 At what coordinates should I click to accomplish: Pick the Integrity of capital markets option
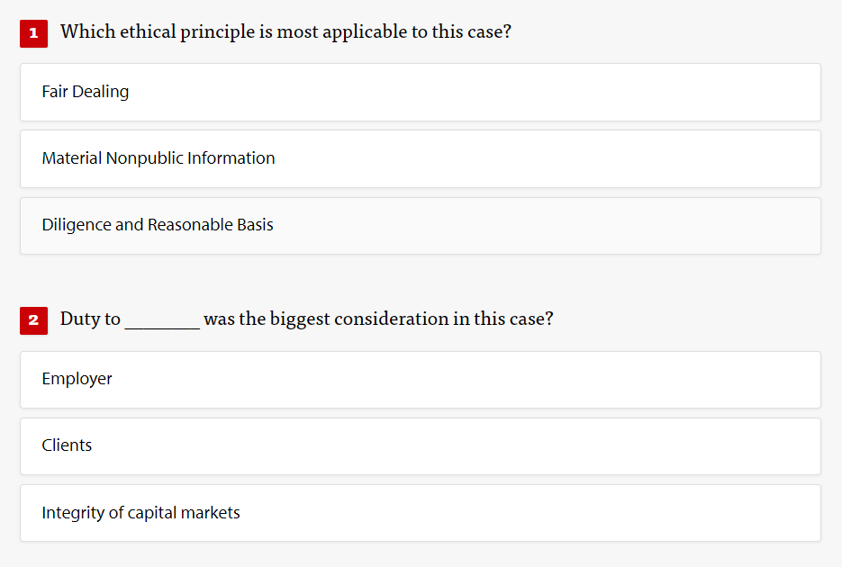tap(420, 513)
